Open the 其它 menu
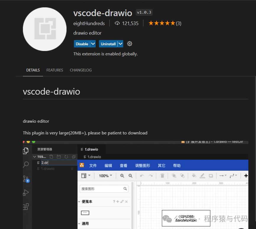Screen dimensions: 256x229 pos(162,165)
